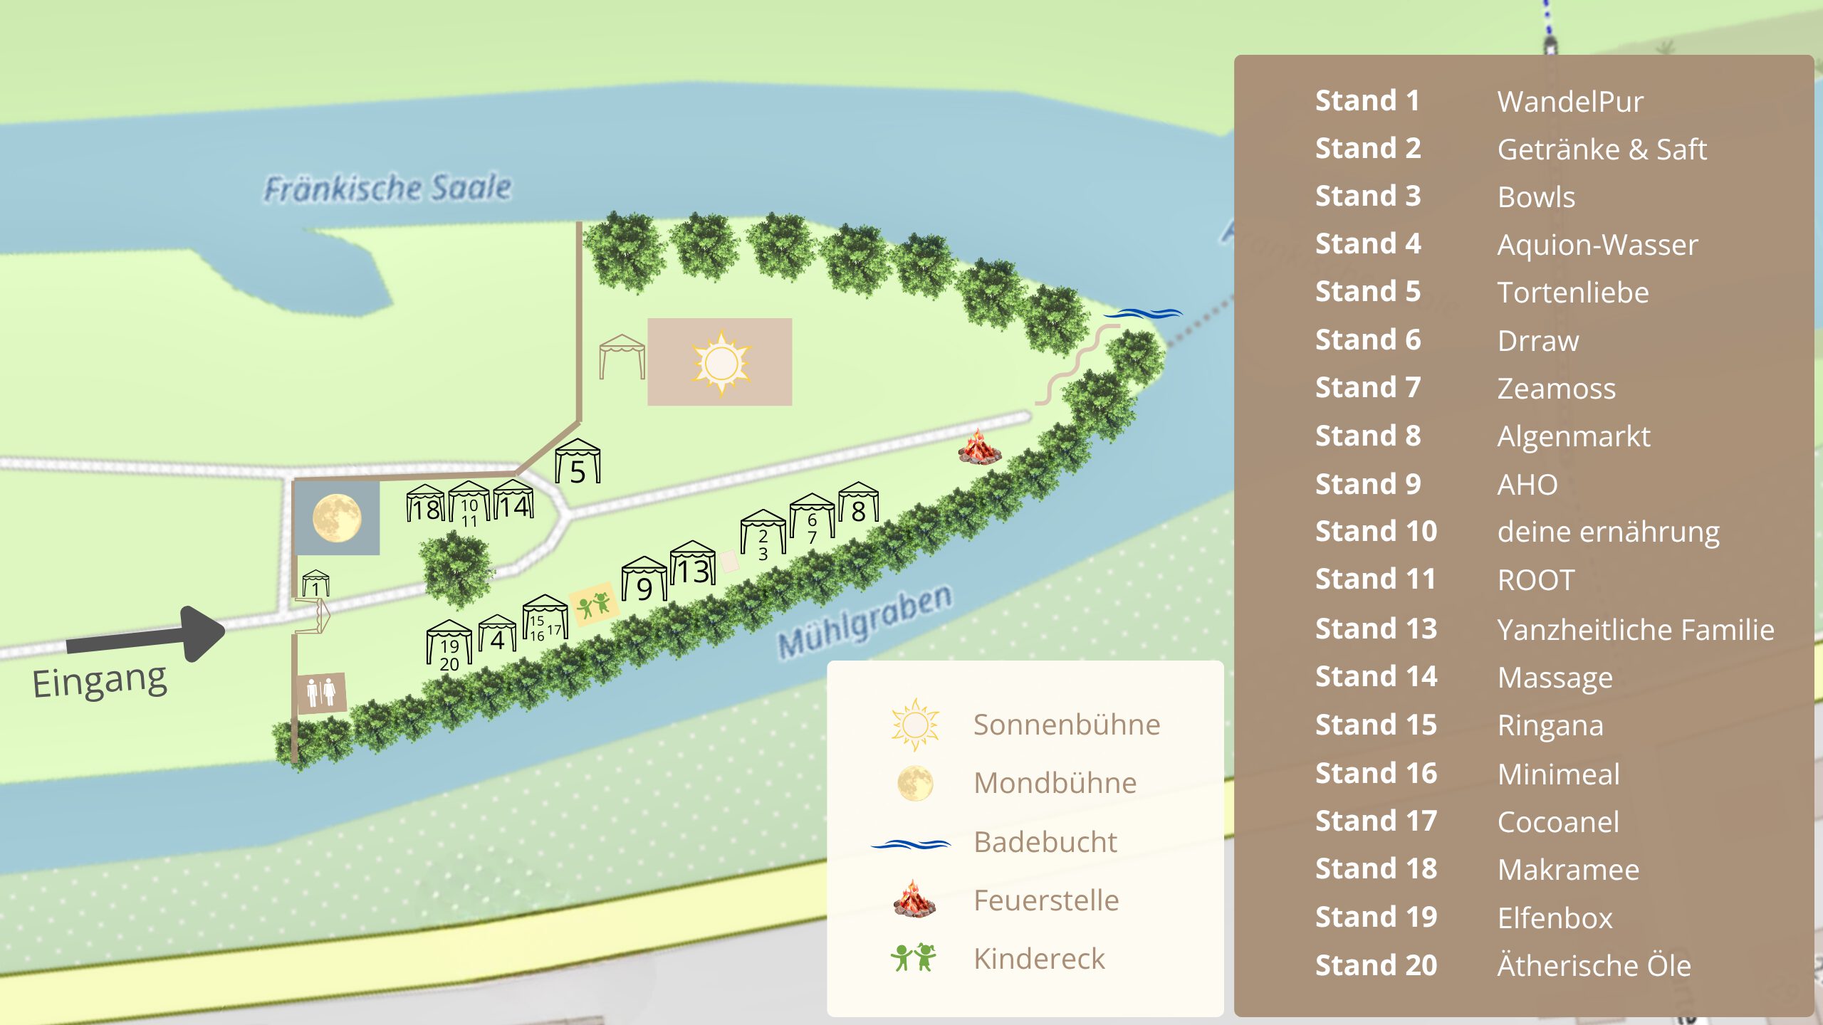This screenshot has height=1025, width=1823.
Task: Click Algenmarkt entry for Stand 8
Action: click(x=1574, y=437)
